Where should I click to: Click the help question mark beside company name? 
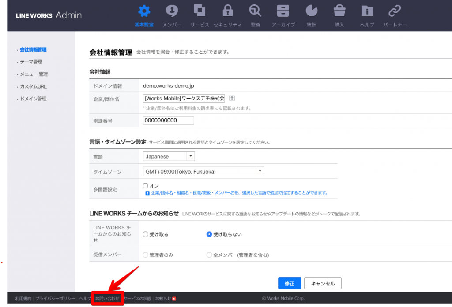tap(232, 99)
